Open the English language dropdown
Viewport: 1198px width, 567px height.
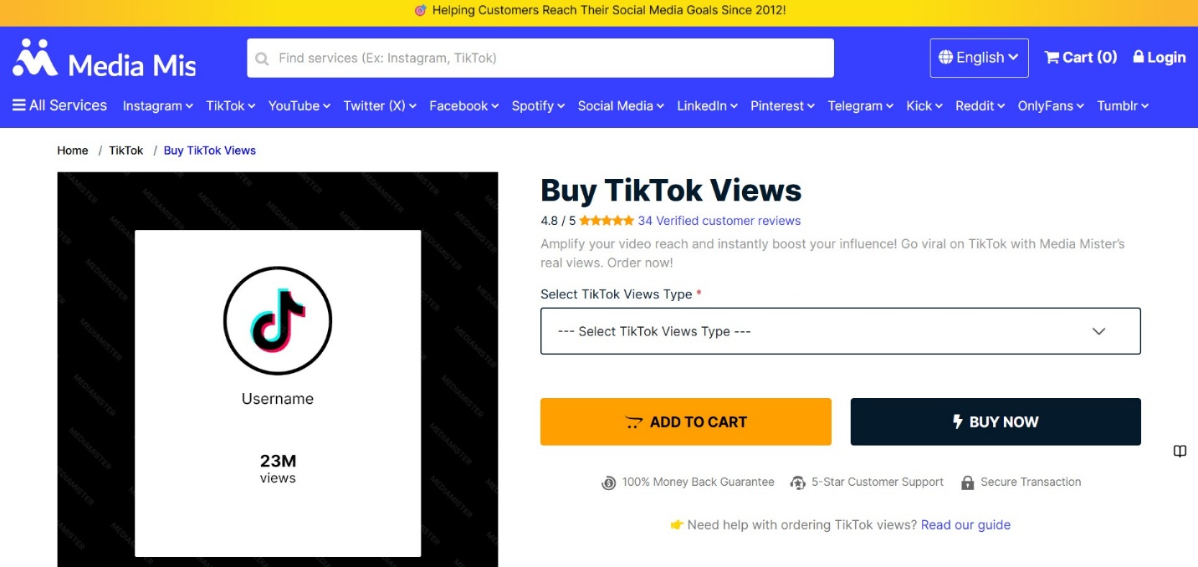pyautogui.click(x=979, y=58)
